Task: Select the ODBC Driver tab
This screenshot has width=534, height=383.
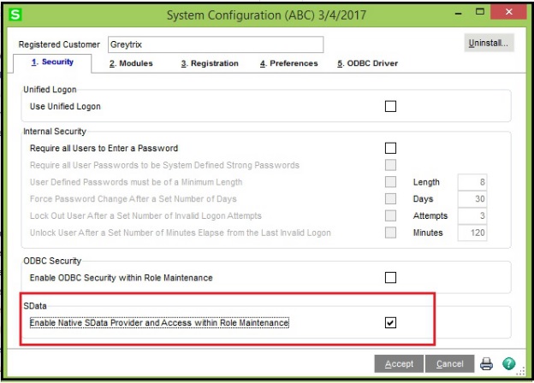Action: 367,63
